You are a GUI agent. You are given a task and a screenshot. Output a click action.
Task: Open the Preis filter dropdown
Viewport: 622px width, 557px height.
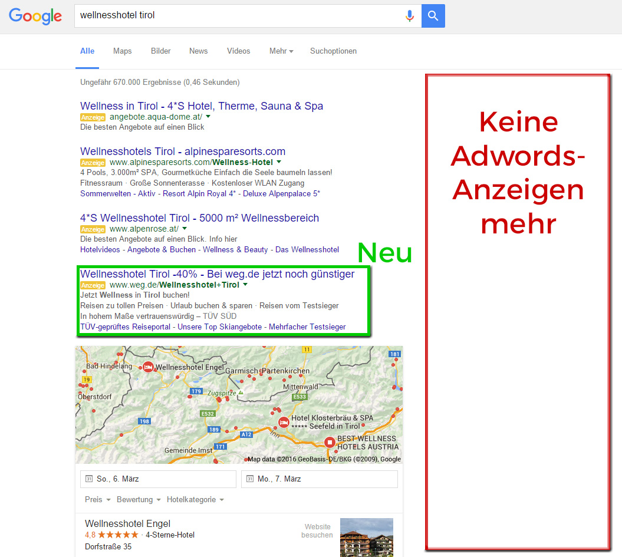(98, 499)
